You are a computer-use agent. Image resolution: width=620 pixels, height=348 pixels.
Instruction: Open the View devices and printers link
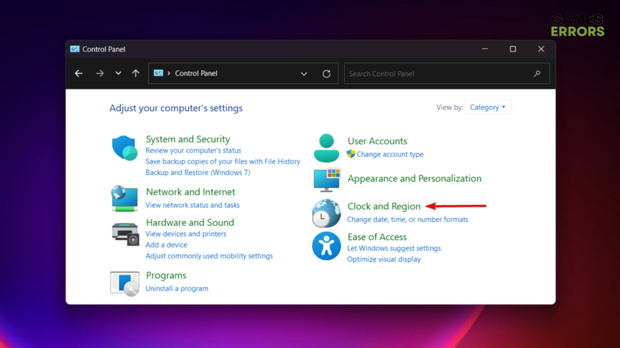tap(186, 234)
